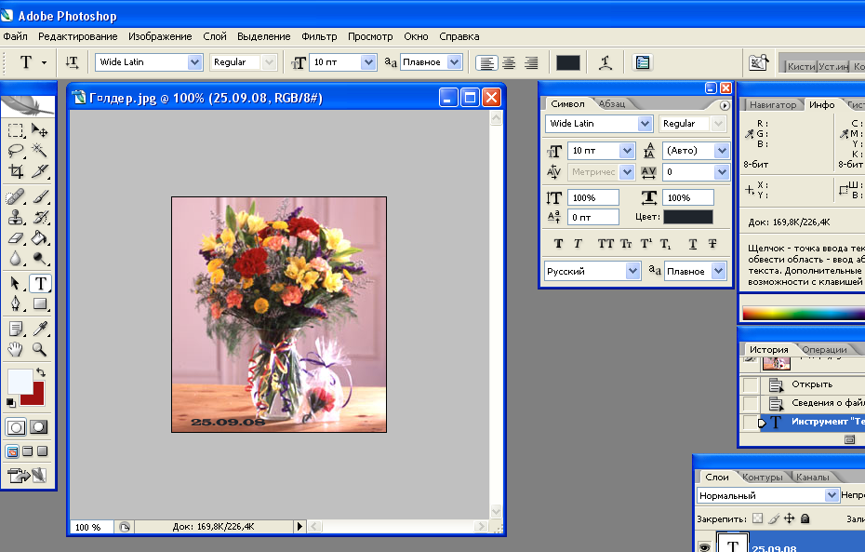Select the Rectangle shape tool
This screenshot has width=865, height=552.
(x=39, y=303)
